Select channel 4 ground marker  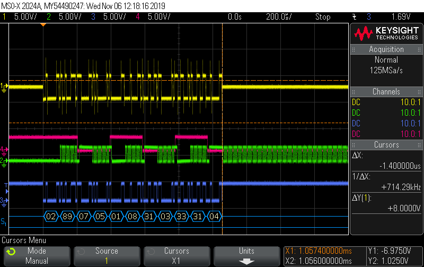4,150
